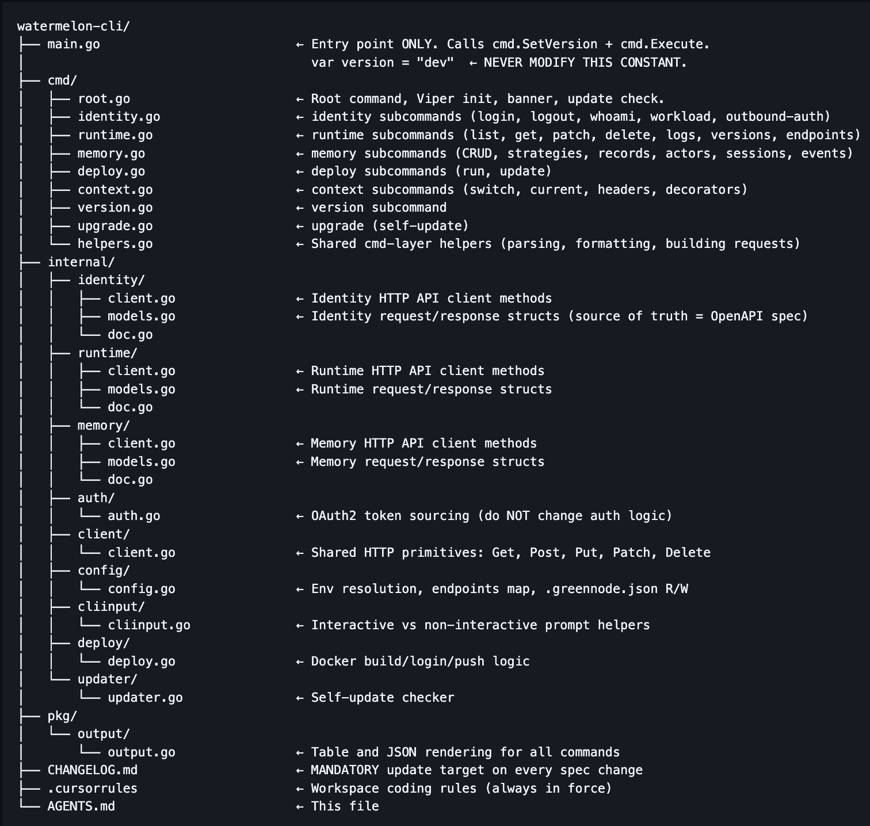Viewport: 870px width, 826px height.
Task: Select doc.go under runtime/ folder
Action: pyautogui.click(x=130, y=407)
